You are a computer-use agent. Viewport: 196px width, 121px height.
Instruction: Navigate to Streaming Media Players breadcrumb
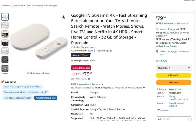(45, 6)
